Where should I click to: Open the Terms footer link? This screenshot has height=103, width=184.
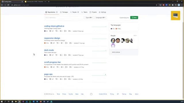[x=58, y=94]
